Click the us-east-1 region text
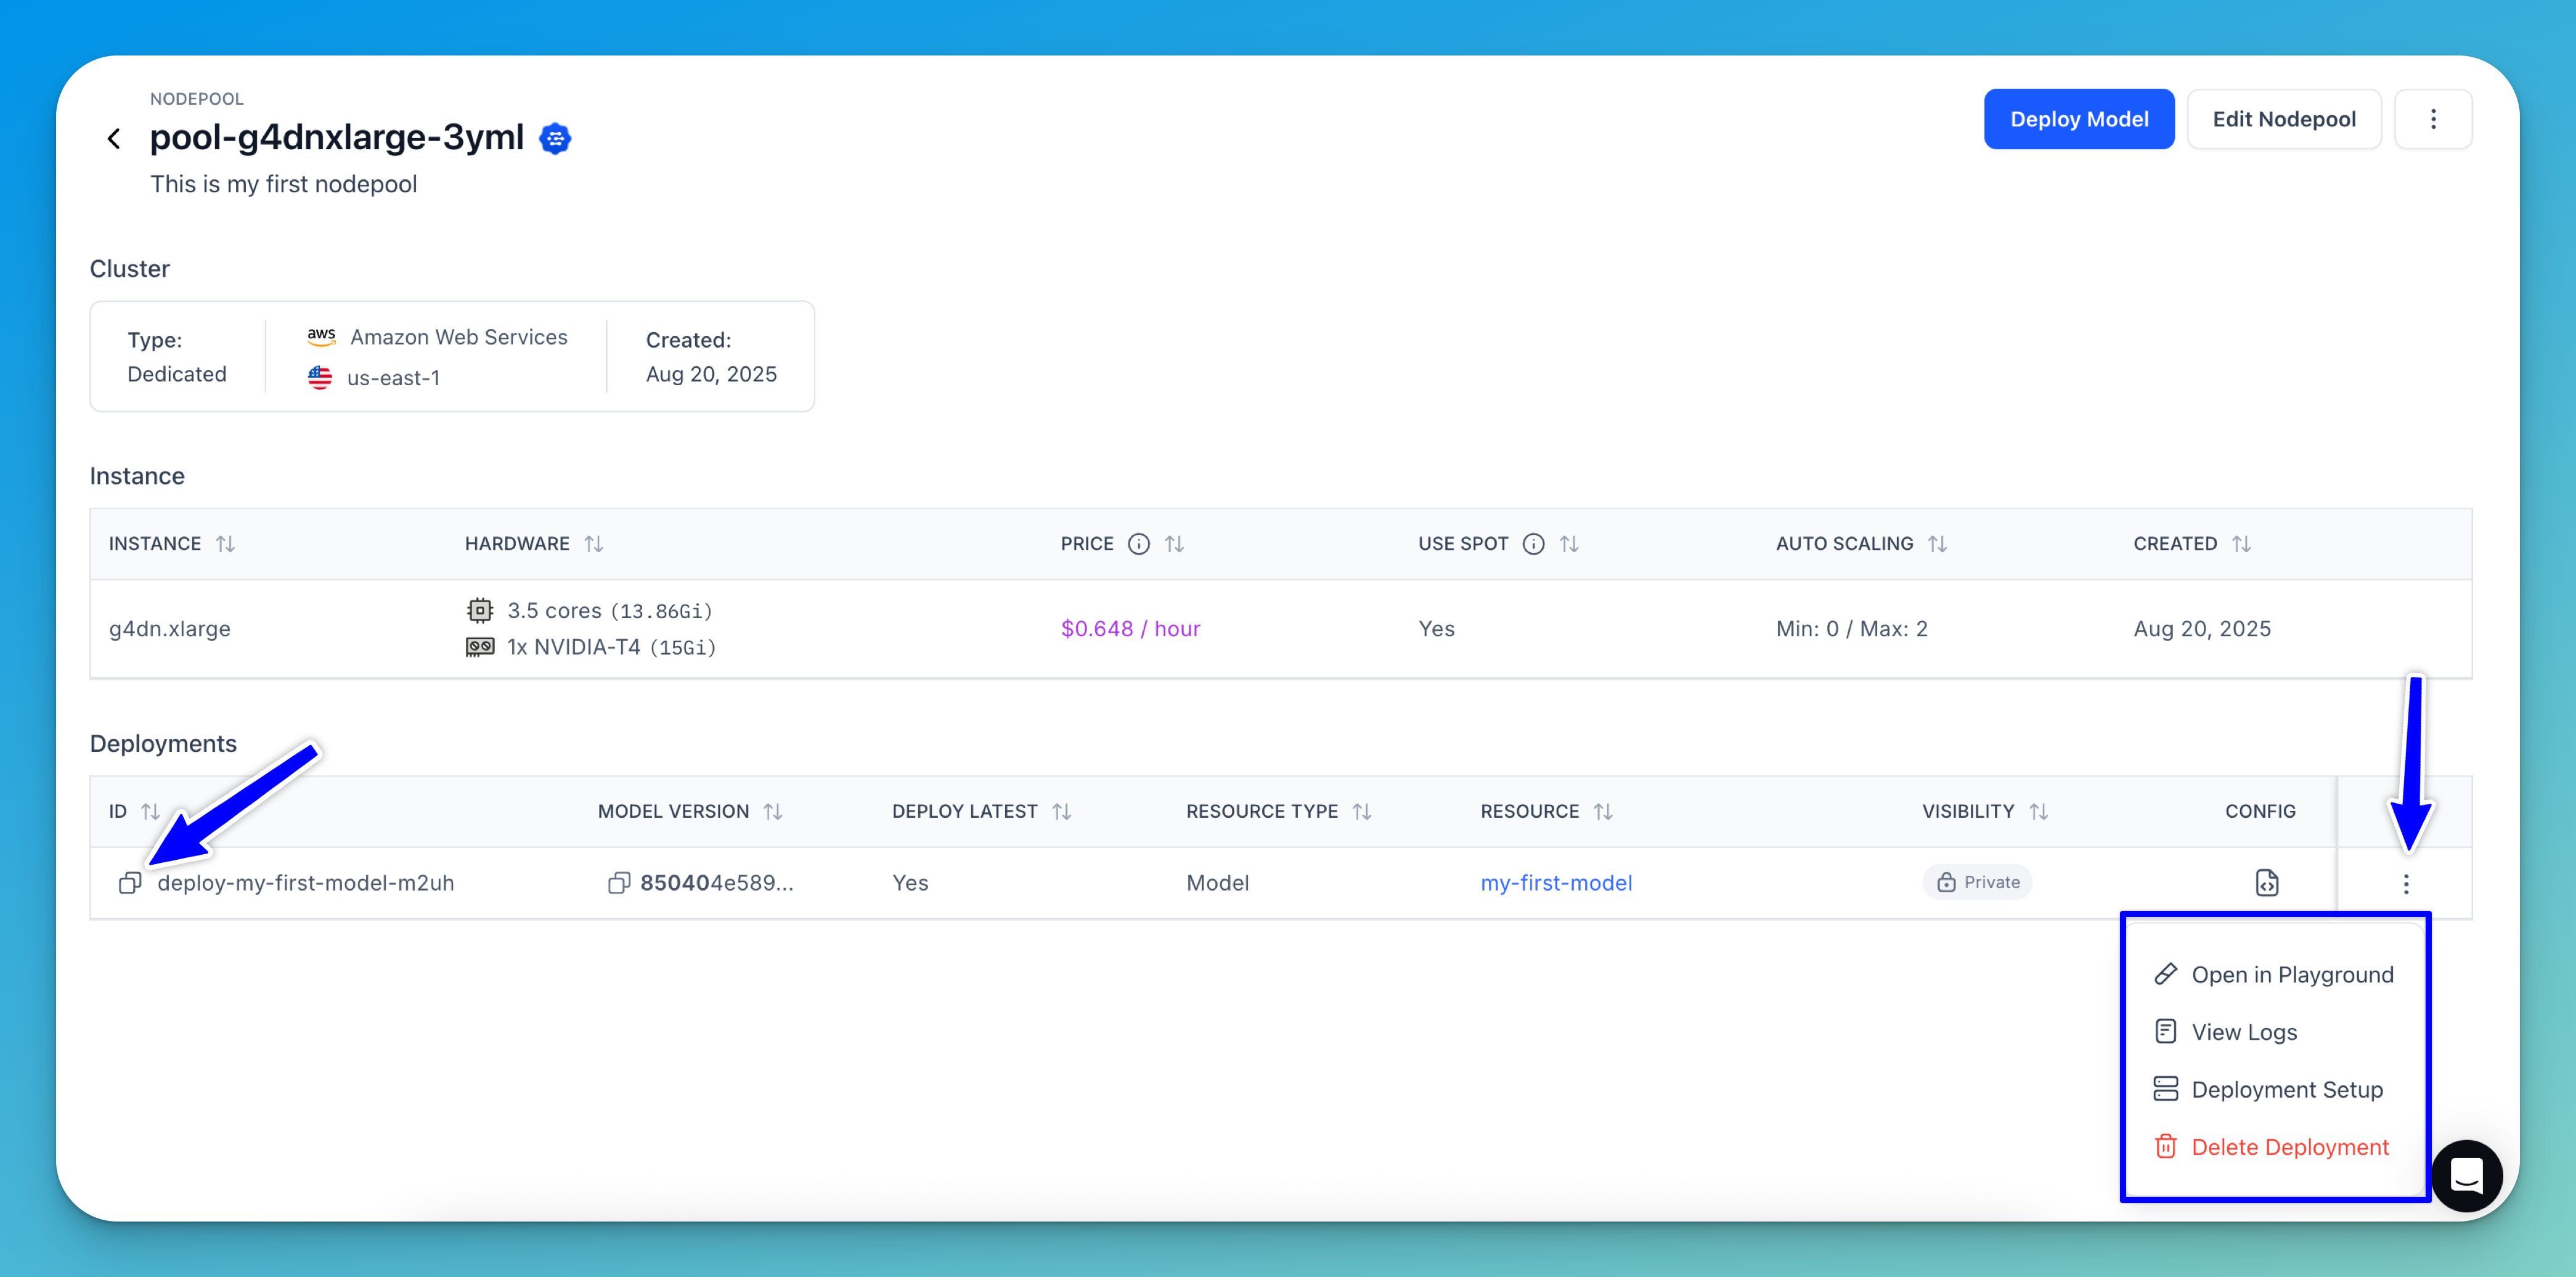The image size is (2576, 1277). click(x=393, y=378)
